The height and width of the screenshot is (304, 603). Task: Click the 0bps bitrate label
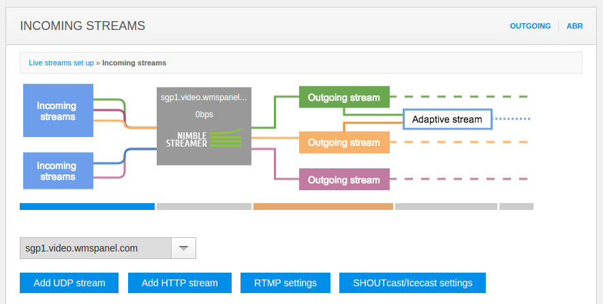click(x=204, y=115)
